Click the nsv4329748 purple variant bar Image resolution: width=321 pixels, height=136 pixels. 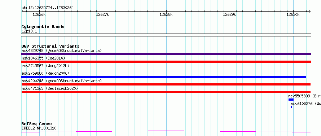(166, 54)
